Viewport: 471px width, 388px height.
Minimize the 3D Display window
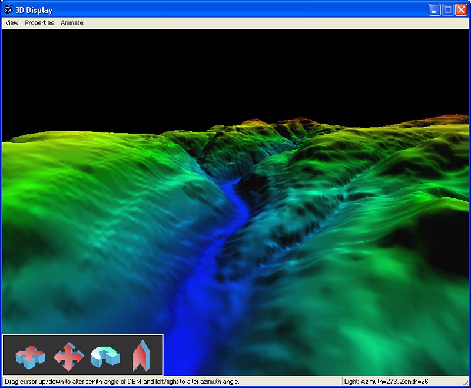point(434,9)
